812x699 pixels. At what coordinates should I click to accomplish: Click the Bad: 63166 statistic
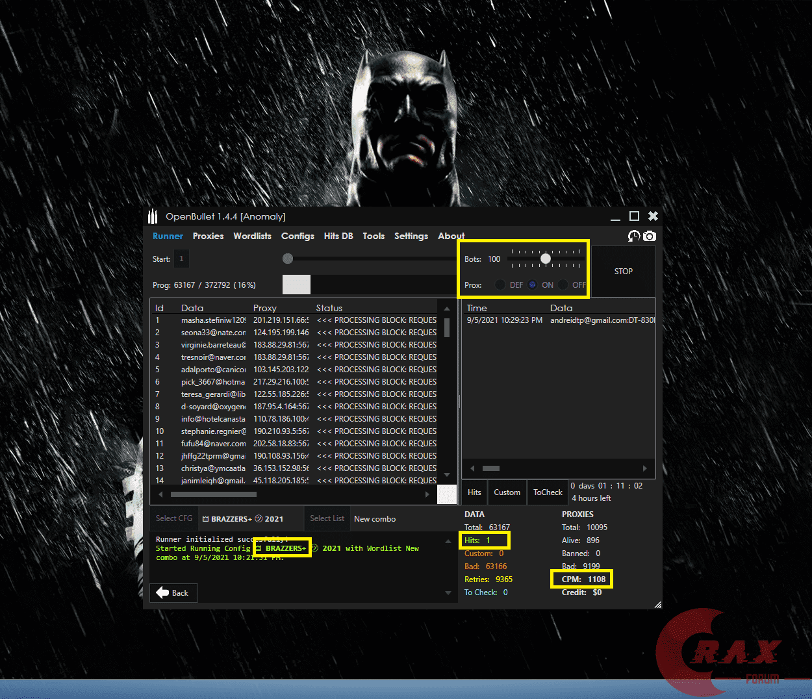[486, 566]
